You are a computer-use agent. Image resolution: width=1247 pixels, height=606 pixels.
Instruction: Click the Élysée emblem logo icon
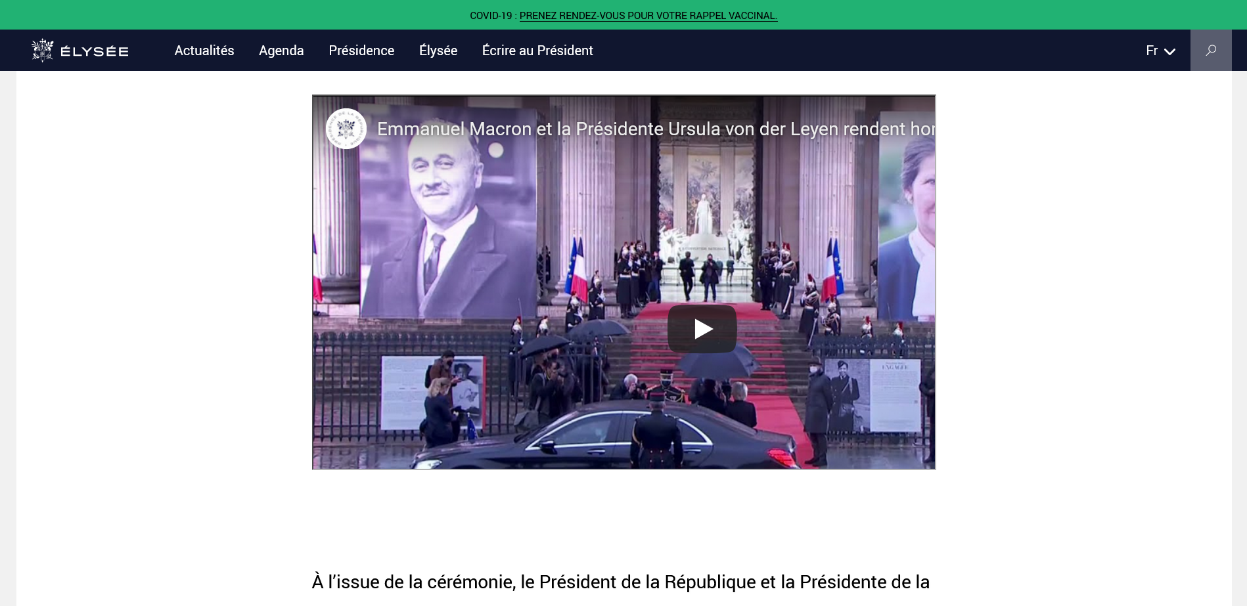click(x=43, y=51)
